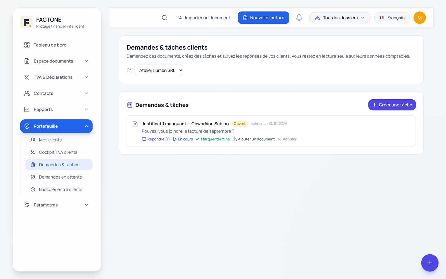Click the Portefeuille shield icon

tap(27, 126)
